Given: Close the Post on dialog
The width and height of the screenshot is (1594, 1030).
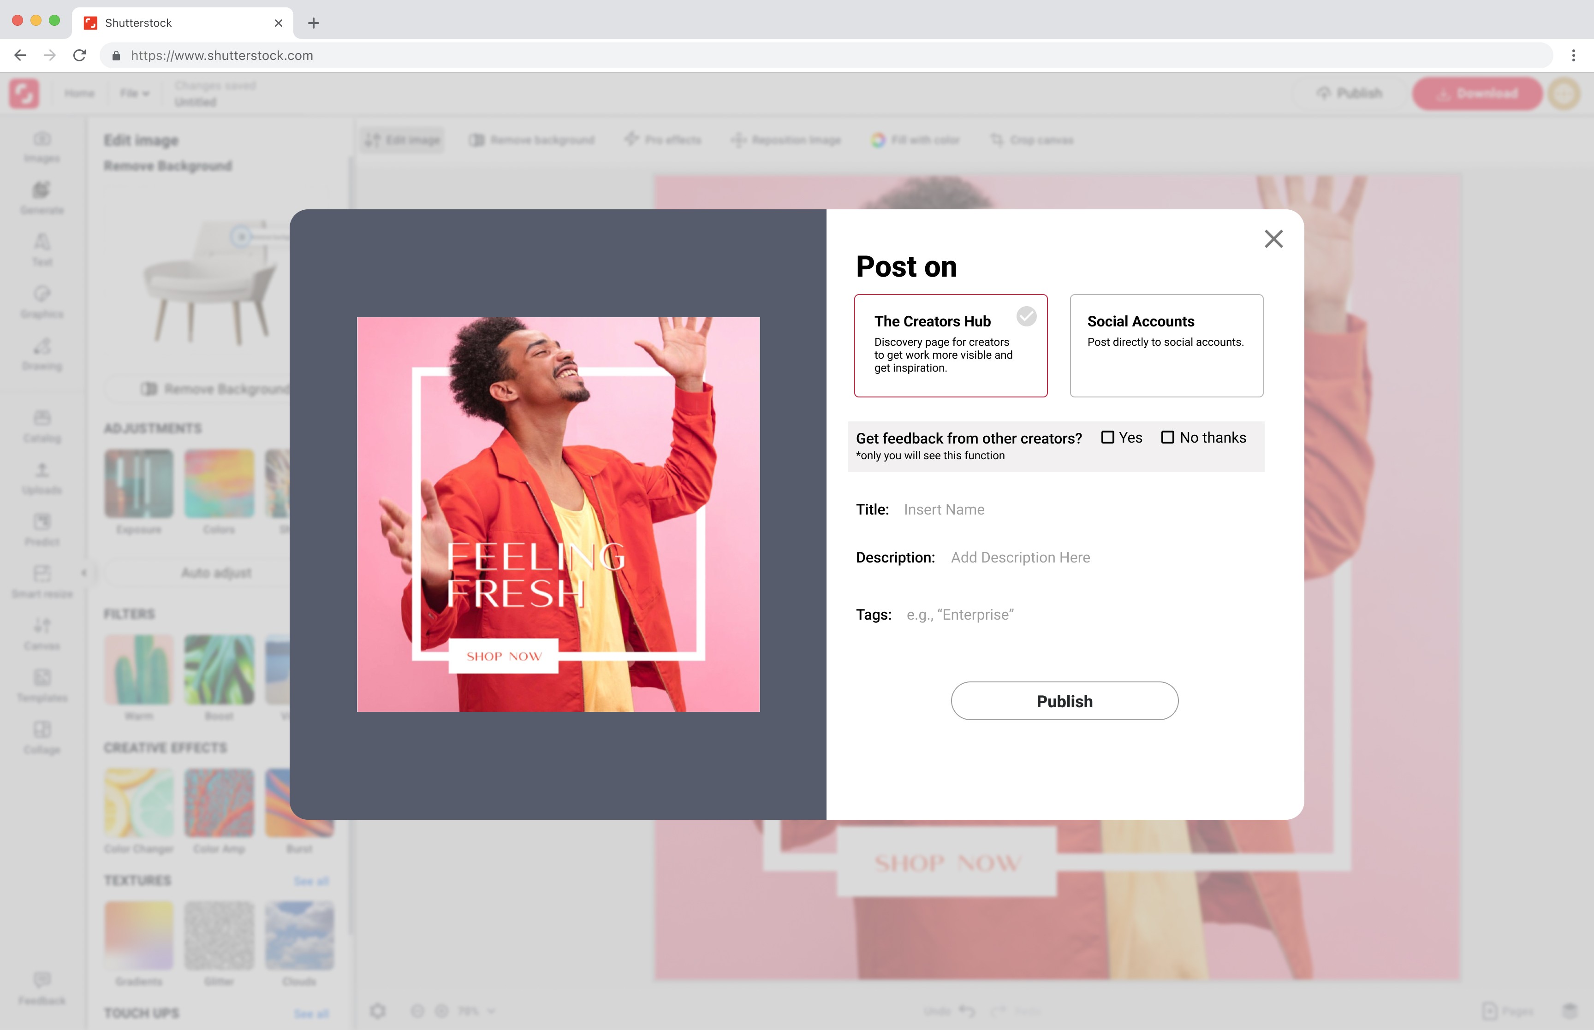Looking at the screenshot, I should coord(1273,239).
